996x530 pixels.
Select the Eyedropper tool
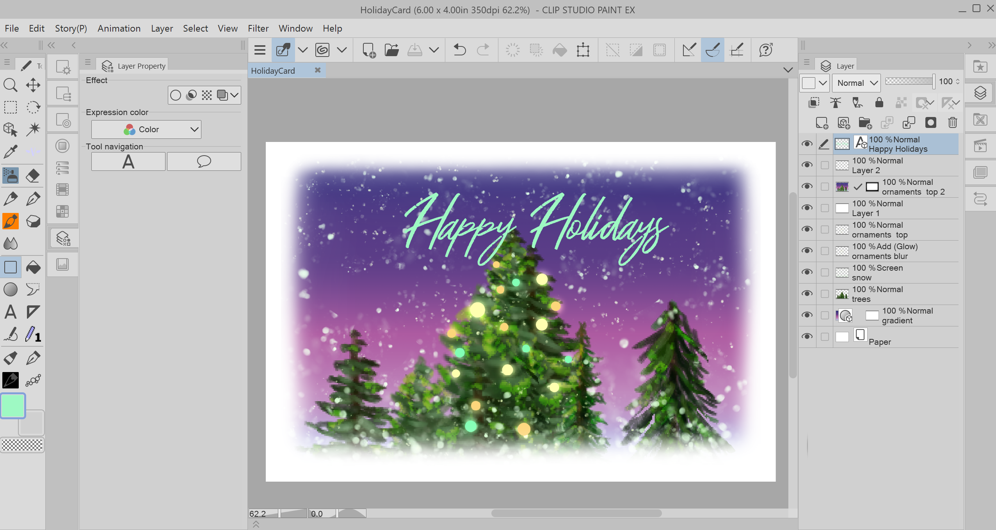point(11,151)
